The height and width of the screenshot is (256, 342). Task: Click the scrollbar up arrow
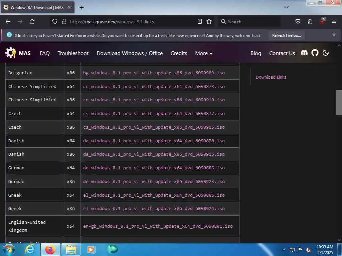[339, 45]
